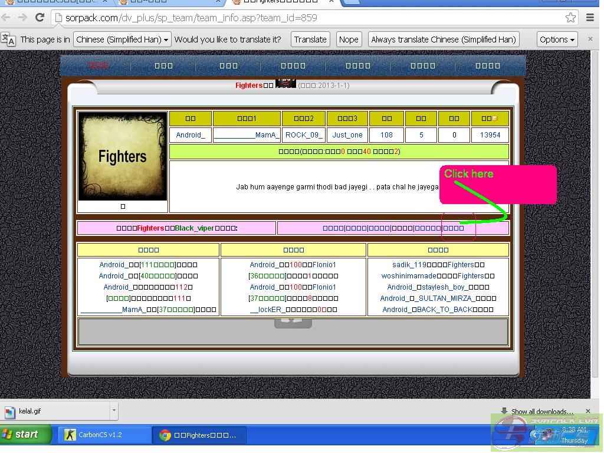Screen dimensions: 604x453
Task: Open the language dropdown Chinese (Simplified Han)
Action: [x=123, y=40]
